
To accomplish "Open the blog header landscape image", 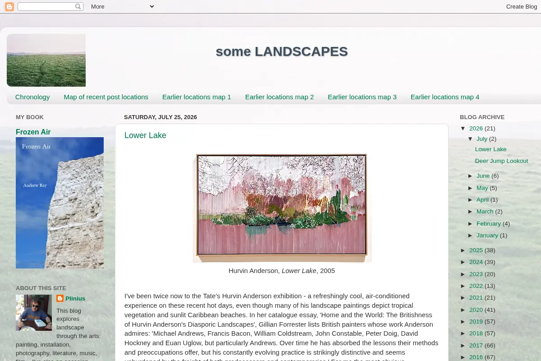I will pyautogui.click(x=46, y=60).
